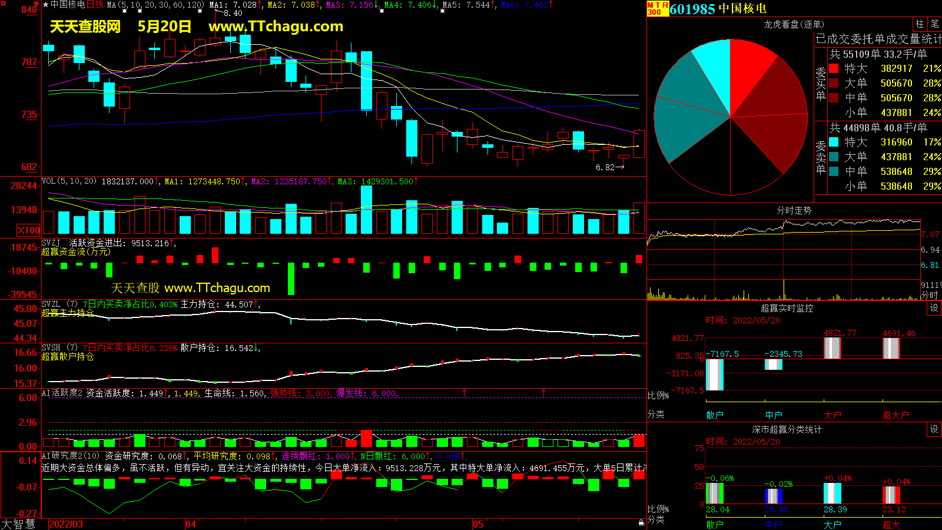
Task: Switch pie view to 柱 bar mode
Action: [x=920, y=24]
